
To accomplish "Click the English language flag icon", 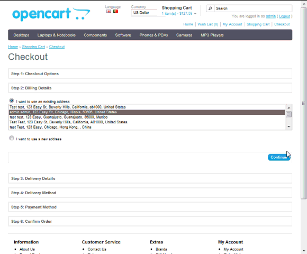I will pos(109,11).
